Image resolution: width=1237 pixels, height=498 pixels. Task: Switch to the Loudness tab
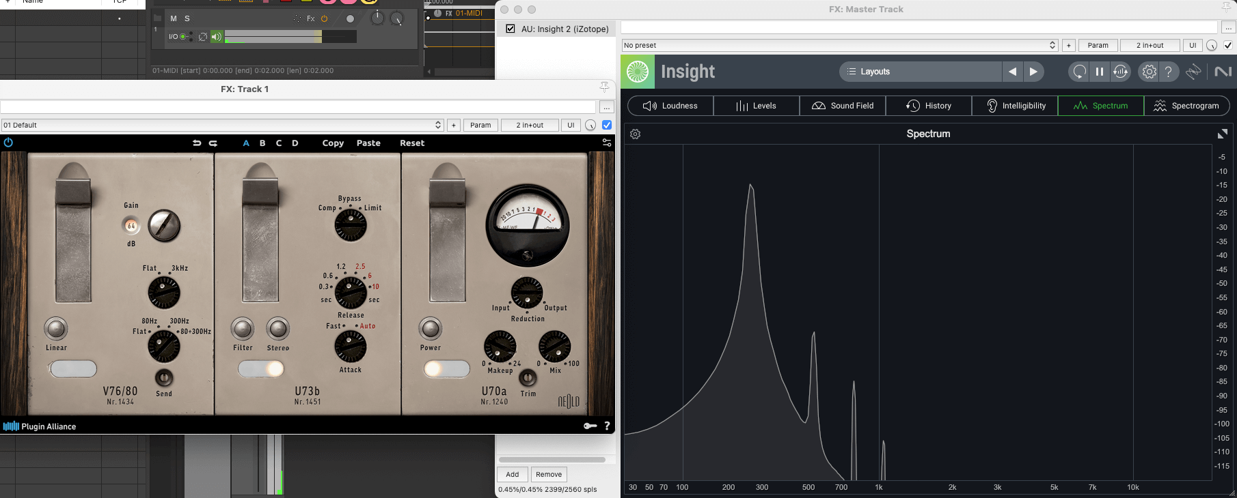tap(670, 106)
